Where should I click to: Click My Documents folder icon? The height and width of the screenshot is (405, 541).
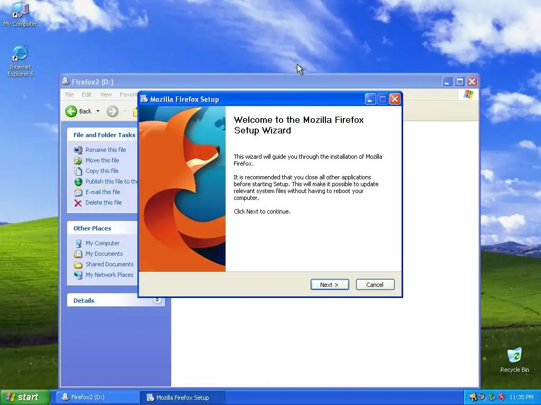78,254
